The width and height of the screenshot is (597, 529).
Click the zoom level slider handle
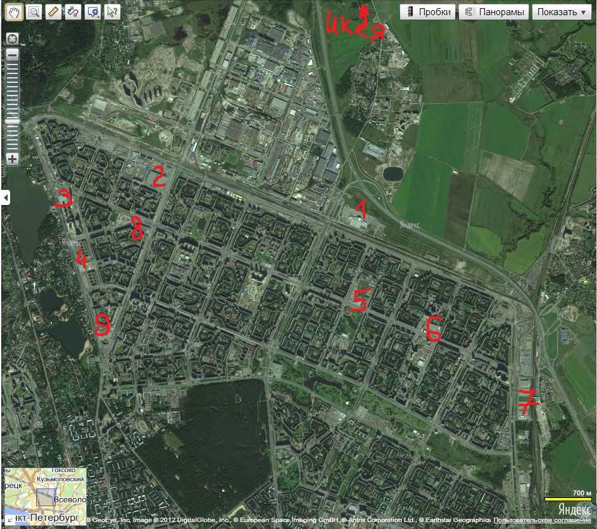coord(12,121)
